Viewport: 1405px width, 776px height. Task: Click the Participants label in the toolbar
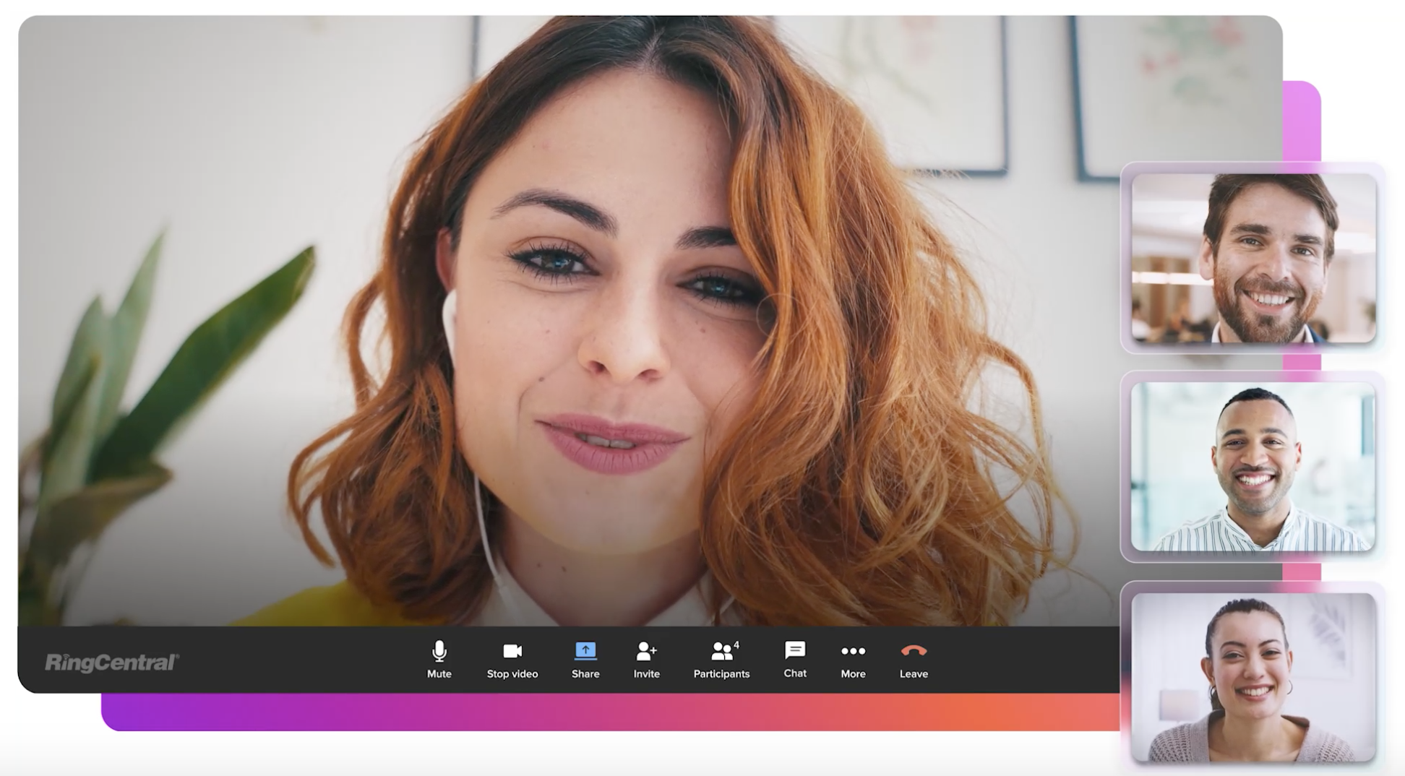(723, 673)
